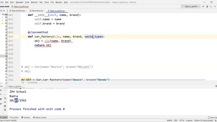Open the Opps_in_python run configuration dropdown

(191, 6)
